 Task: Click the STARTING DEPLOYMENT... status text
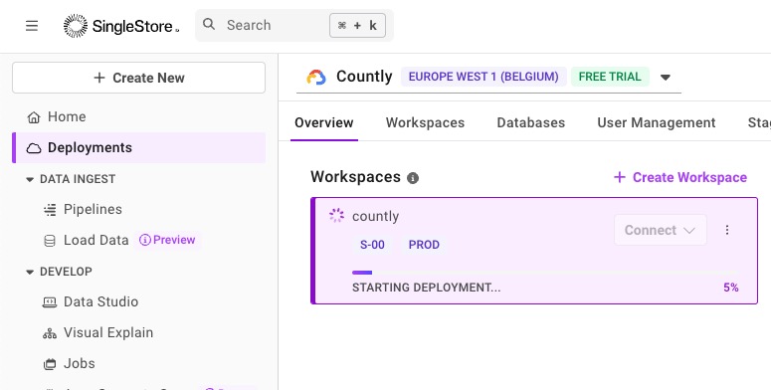pos(427,288)
